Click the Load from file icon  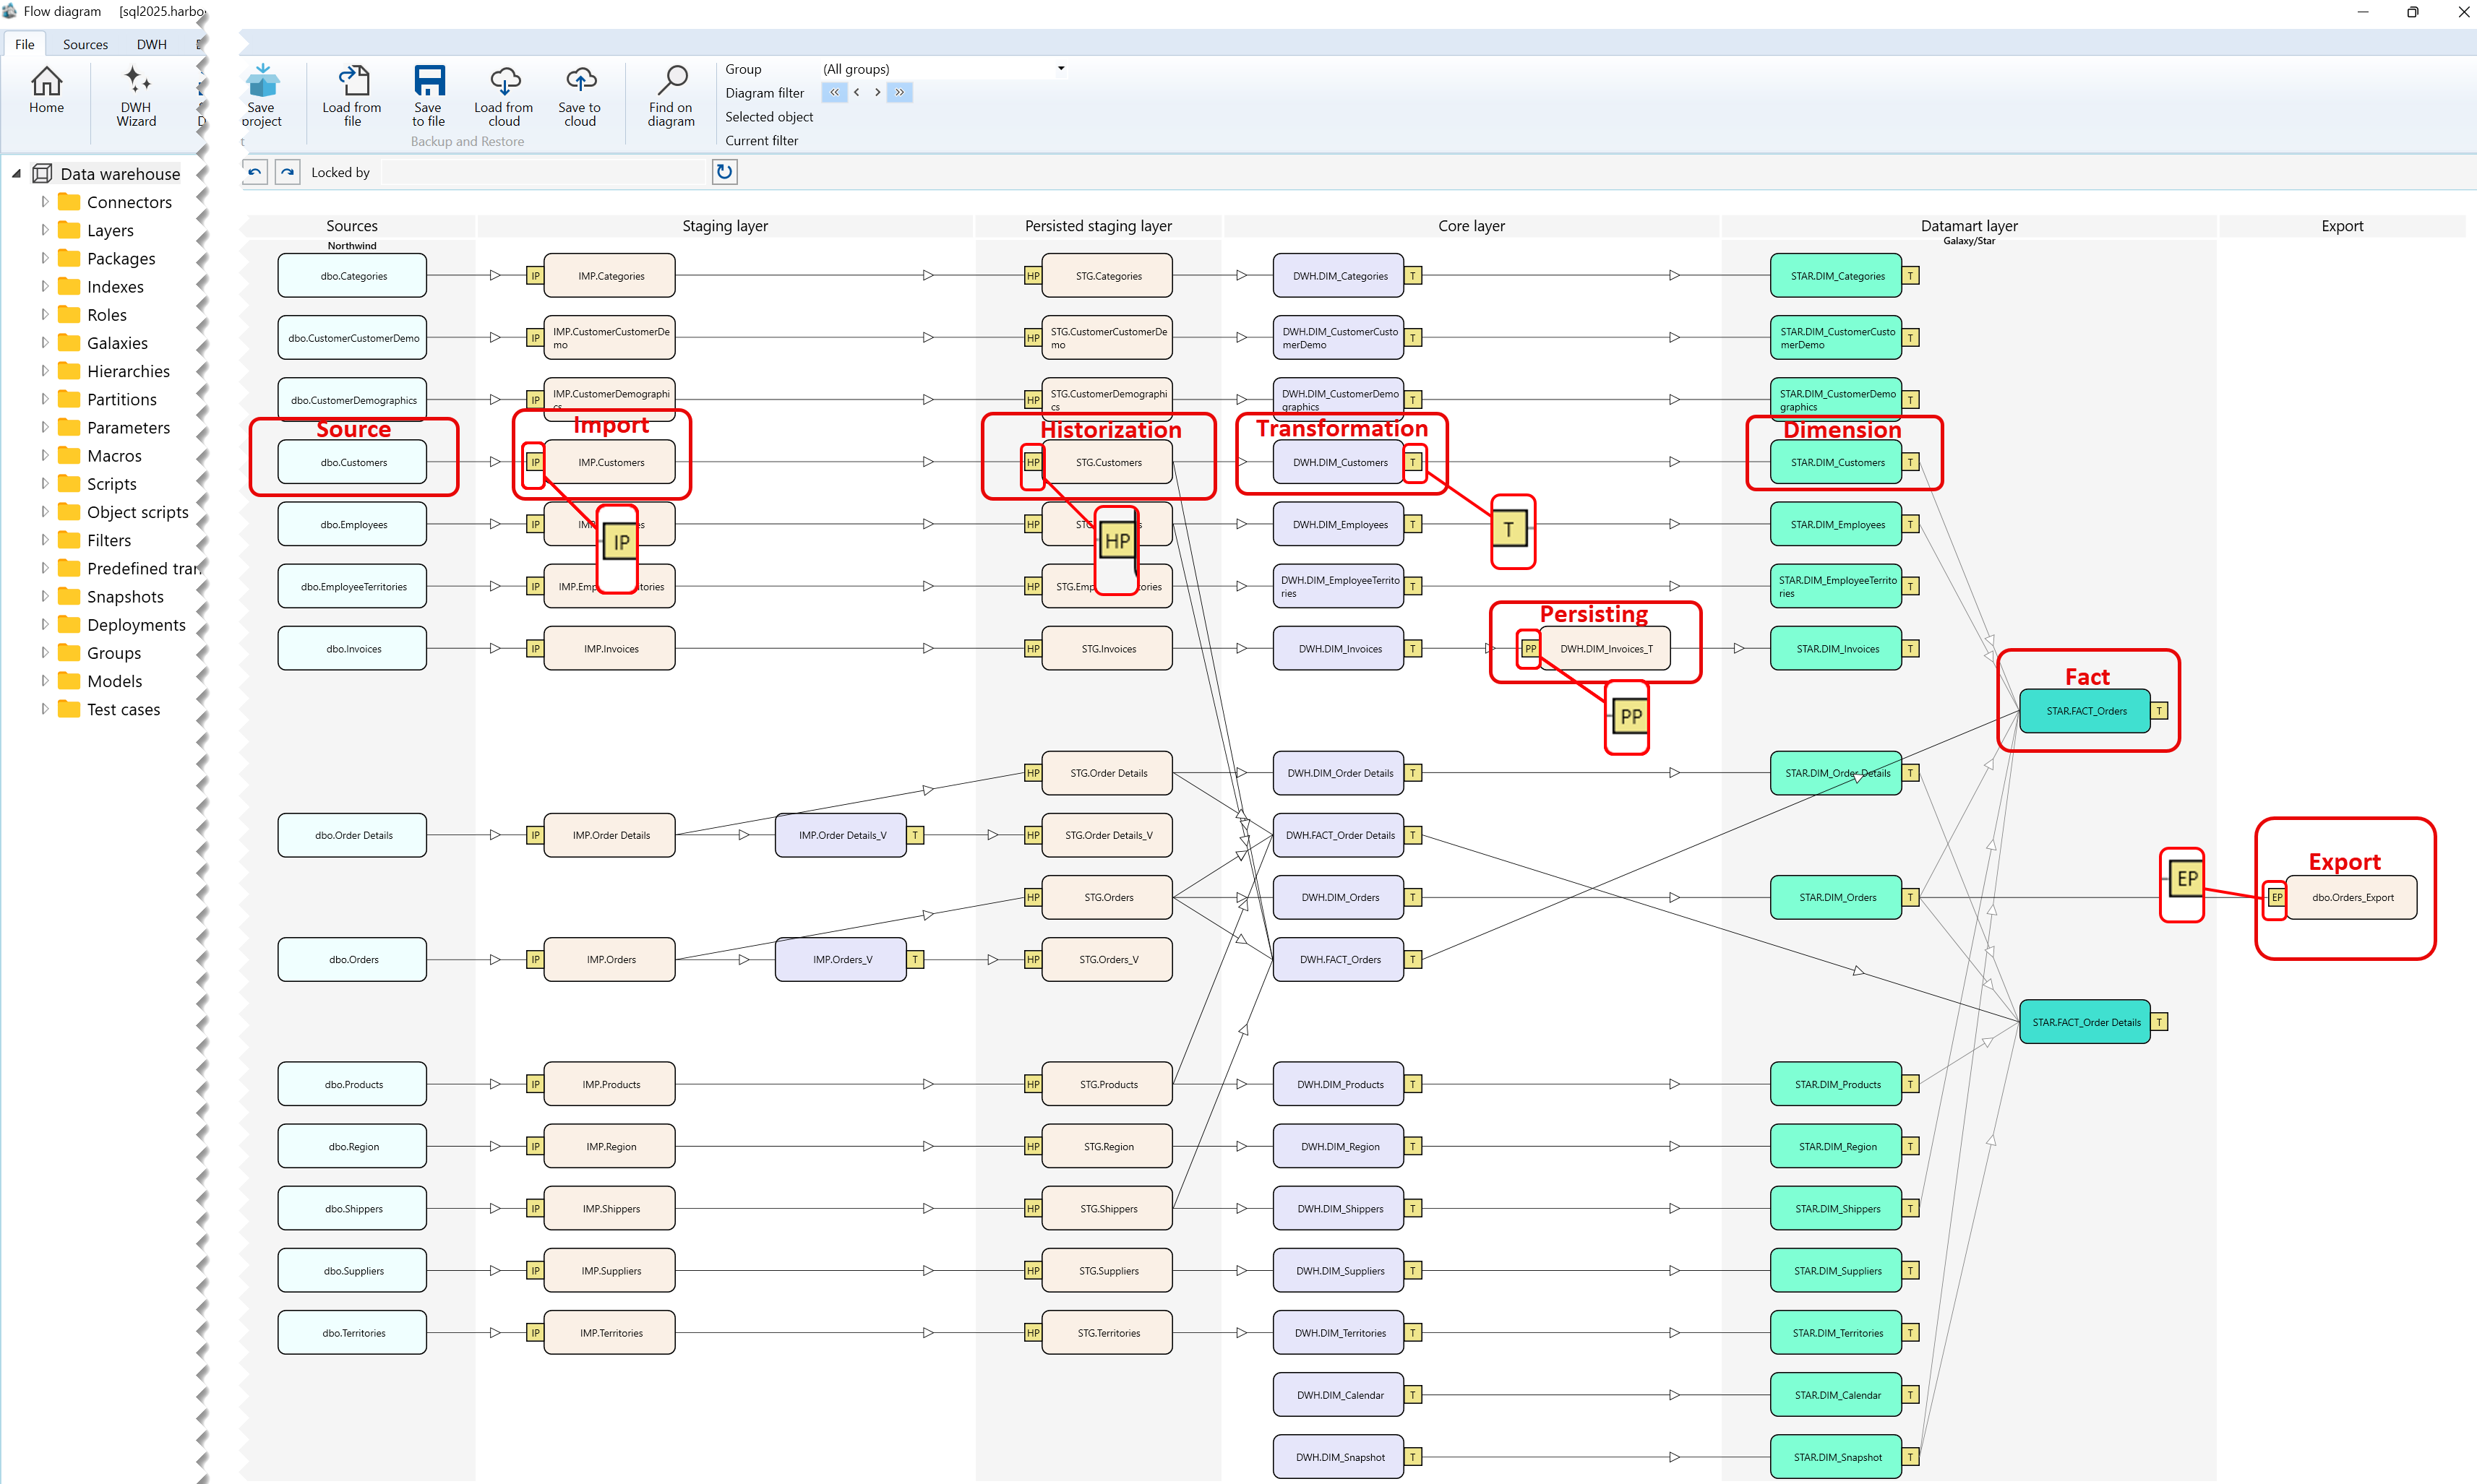click(352, 96)
